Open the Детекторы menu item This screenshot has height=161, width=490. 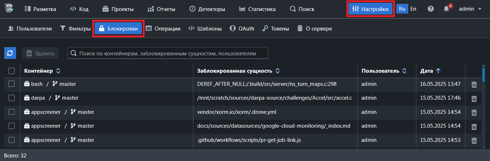click(x=207, y=9)
